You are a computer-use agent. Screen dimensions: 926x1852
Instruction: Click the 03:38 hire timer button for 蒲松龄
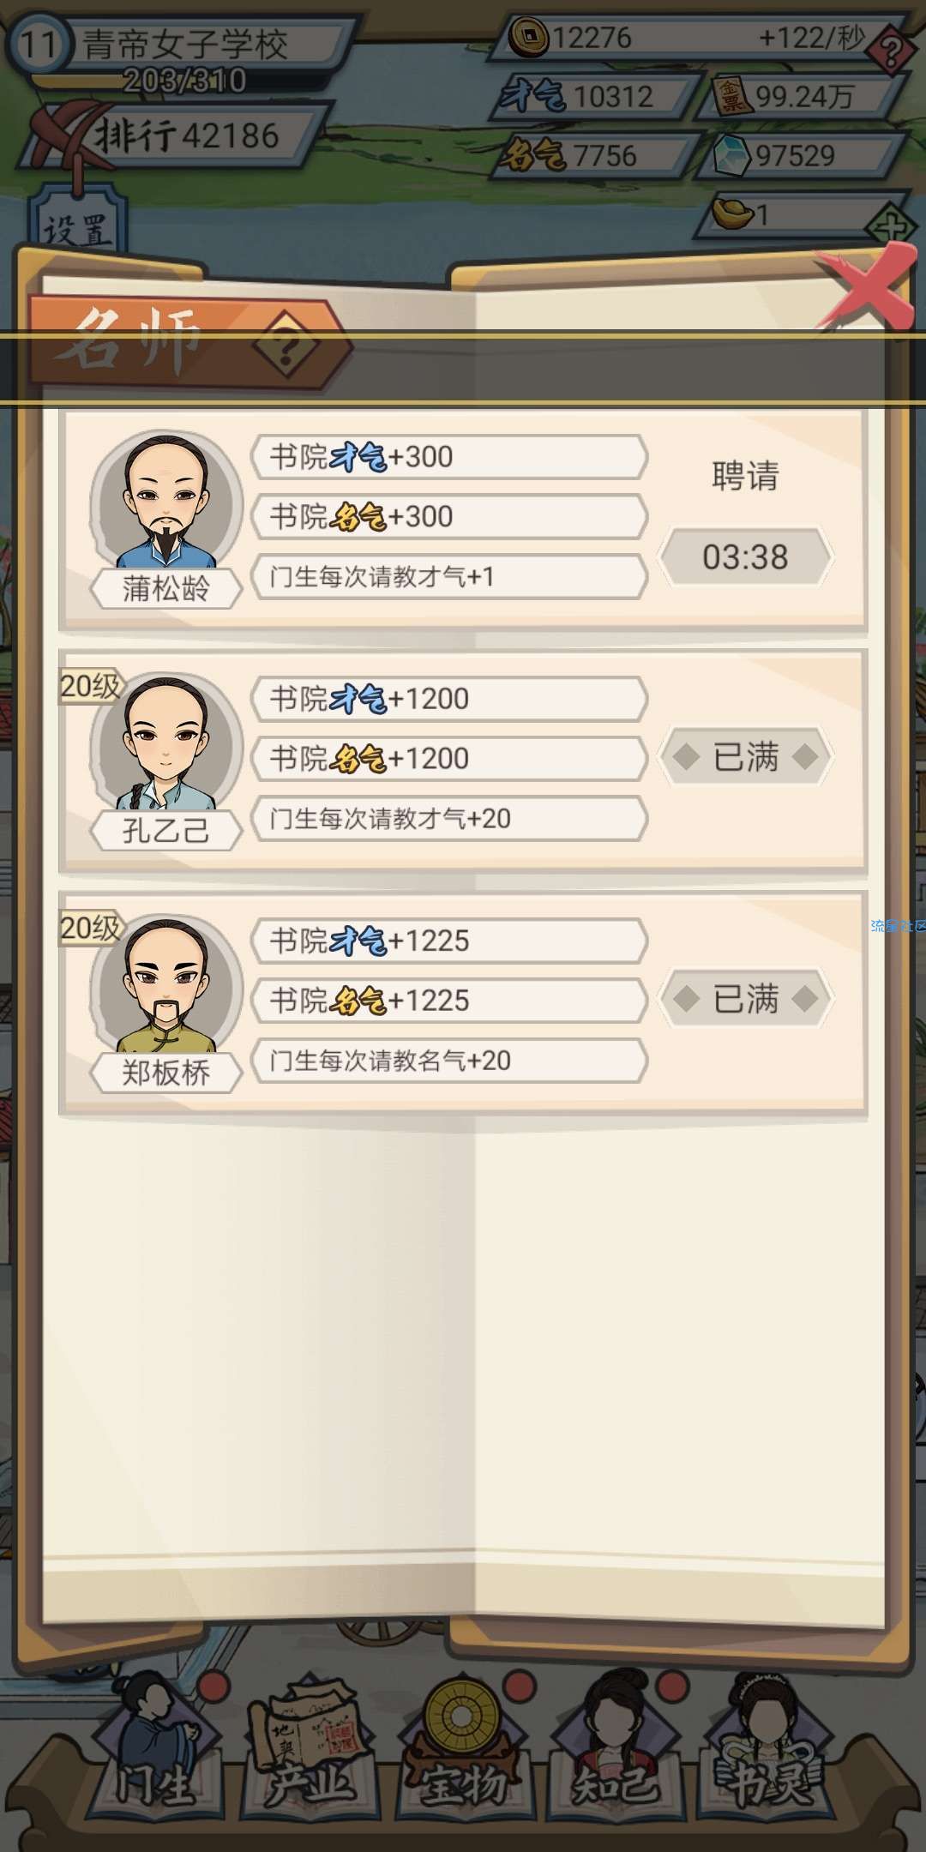click(745, 556)
